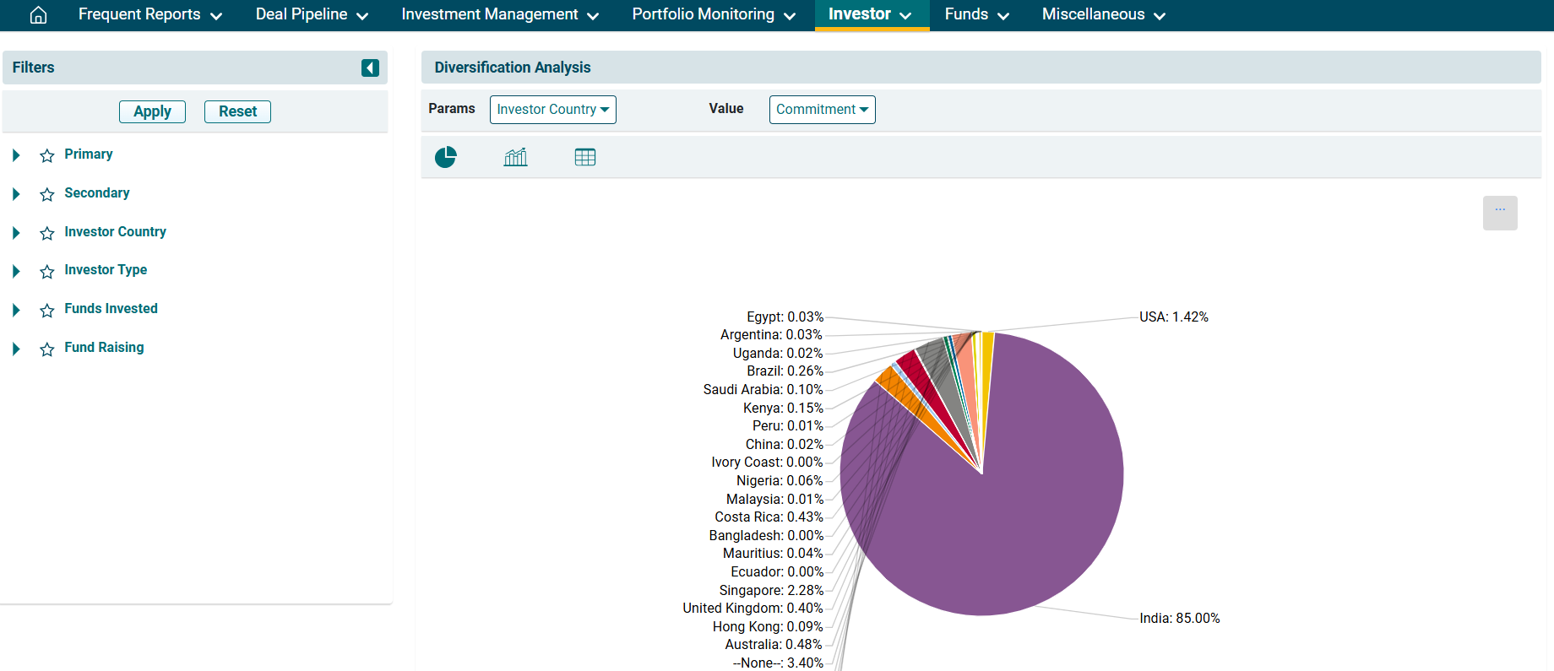Click the Home icon in navigation bar
The image size is (1554, 671).
pos(38,15)
